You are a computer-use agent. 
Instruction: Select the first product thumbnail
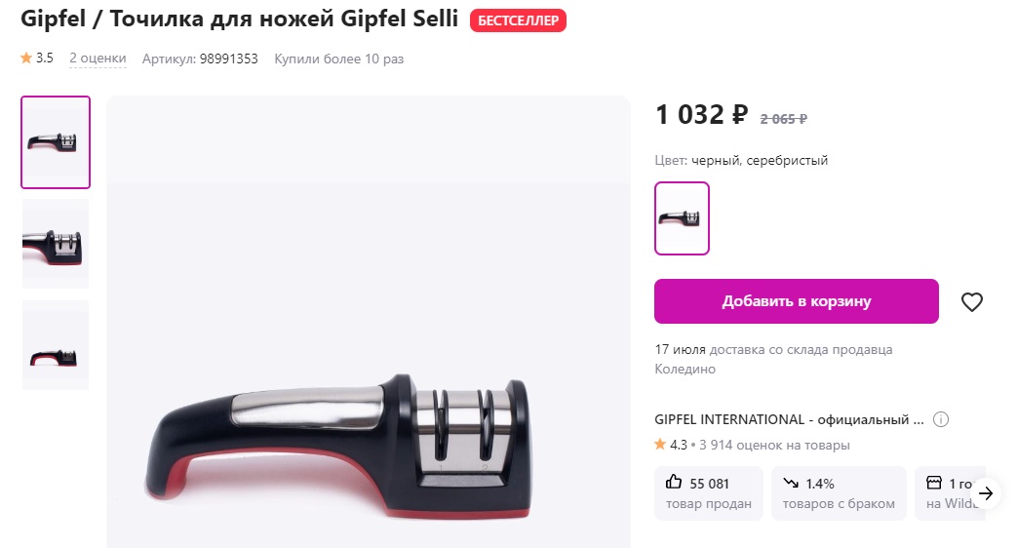[x=56, y=142]
